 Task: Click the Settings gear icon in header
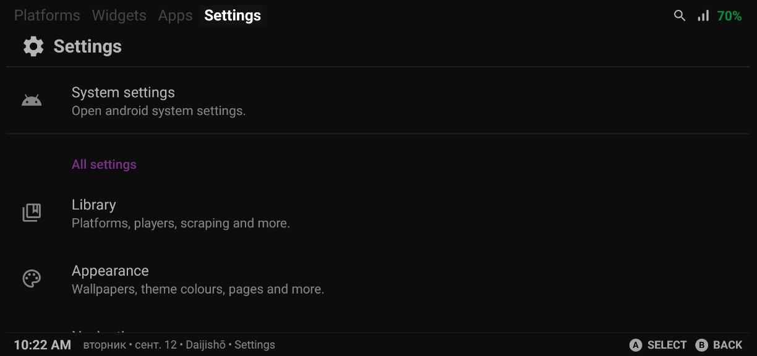coord(33,46)
